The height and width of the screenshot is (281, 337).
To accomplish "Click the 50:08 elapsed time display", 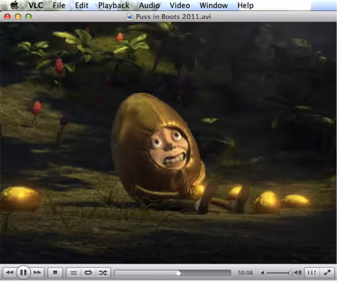I will coord(245,273).
